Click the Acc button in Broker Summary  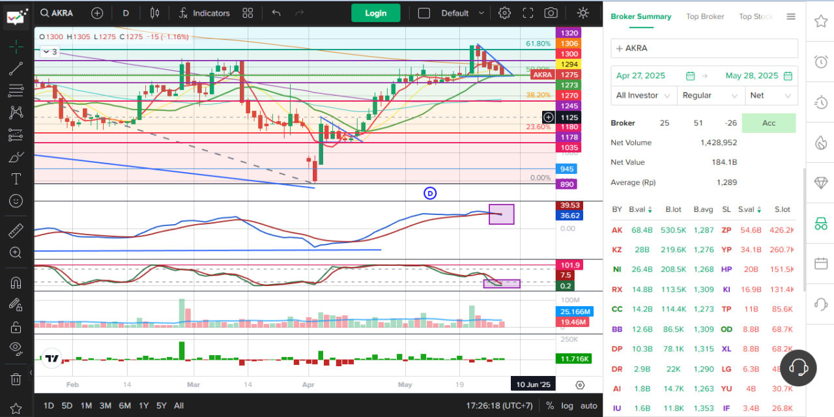[769, 122]
